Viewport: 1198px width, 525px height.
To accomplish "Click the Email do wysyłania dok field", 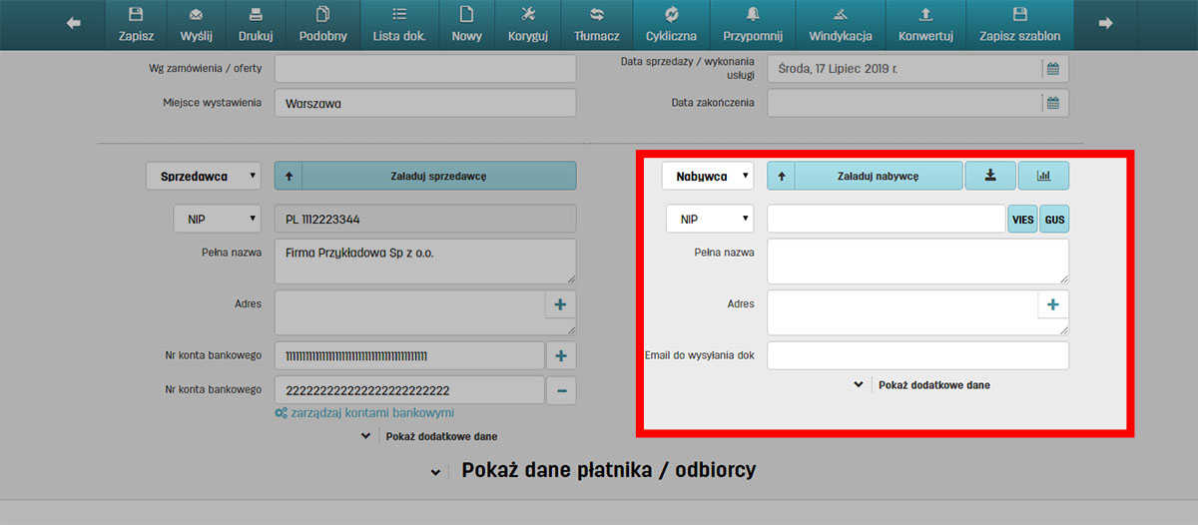I will [918, 355].
